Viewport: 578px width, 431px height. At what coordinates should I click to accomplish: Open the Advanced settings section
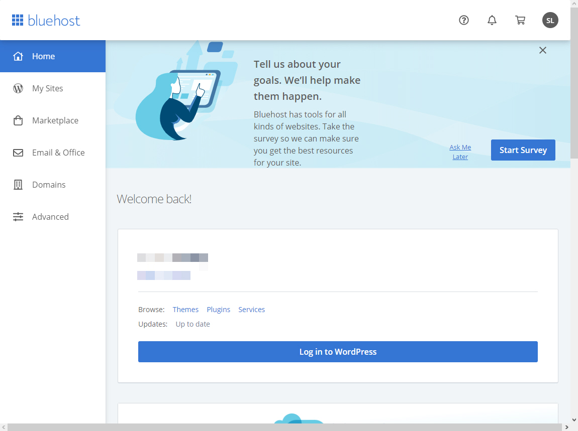click(x=53, y=217)
